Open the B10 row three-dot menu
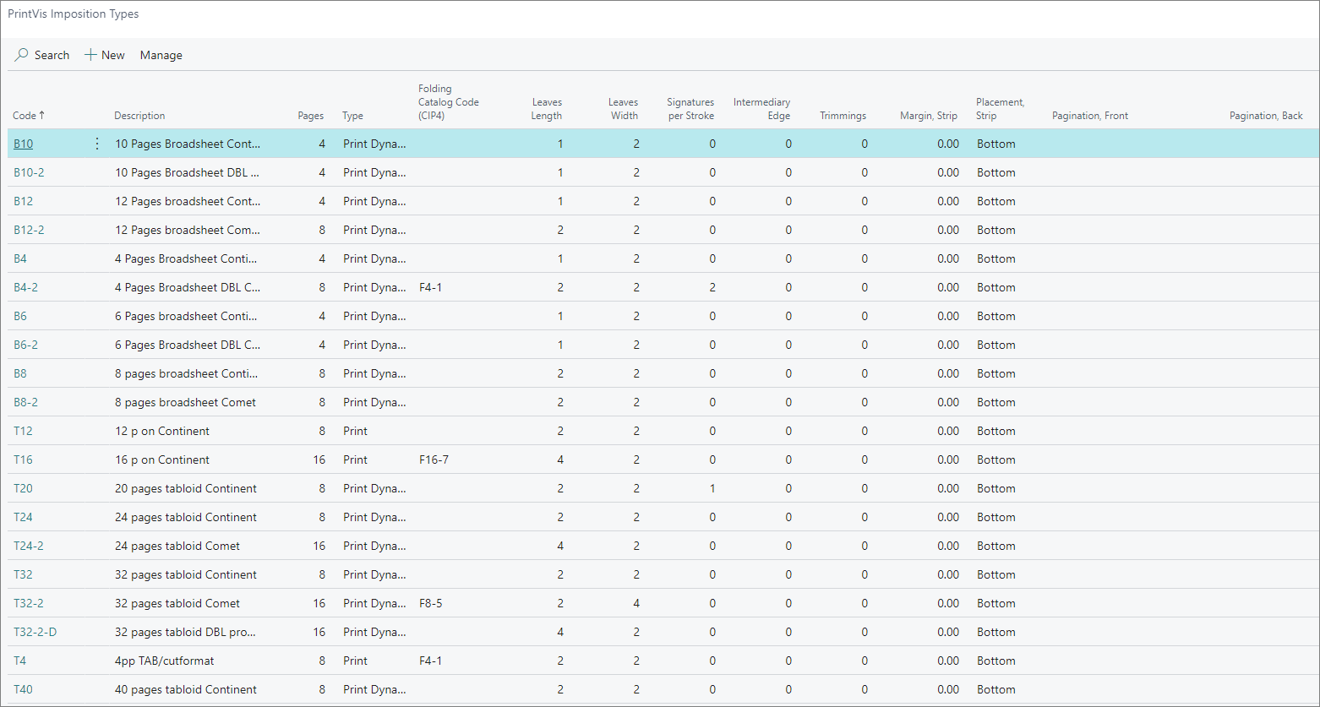The width and height of the screenshot is (1320, 707). [x=96, y=144]
